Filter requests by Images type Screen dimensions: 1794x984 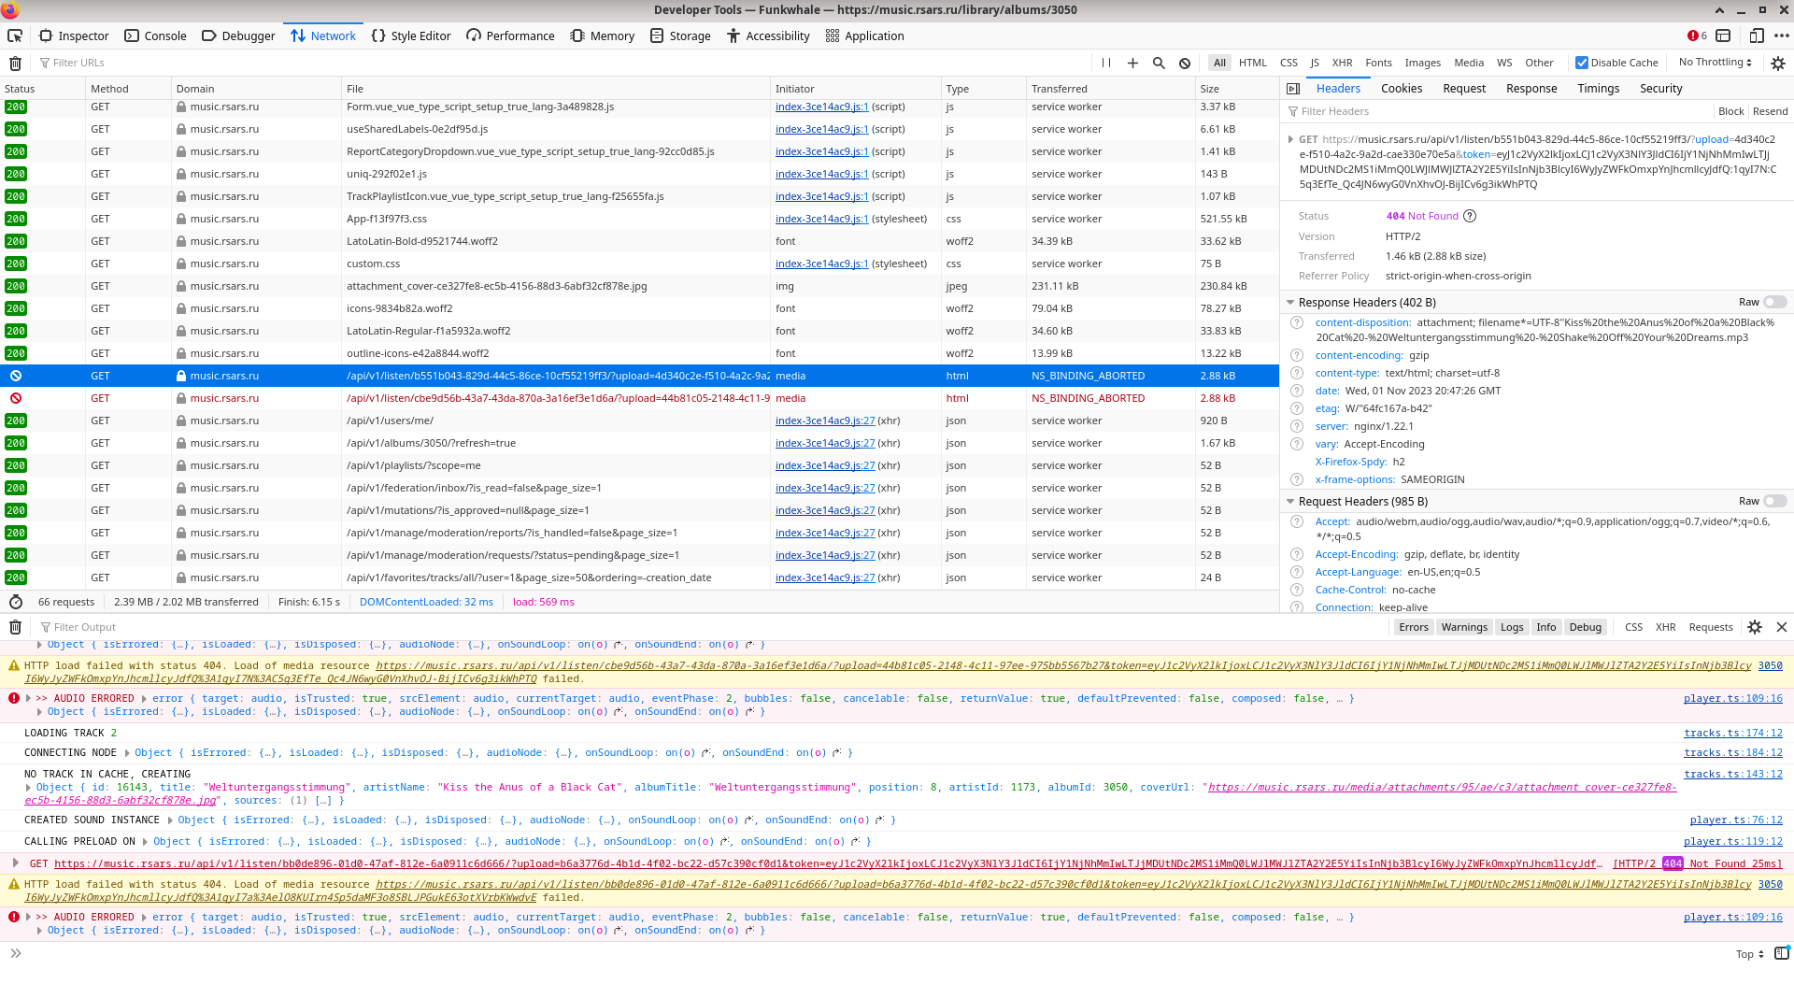coord(1422,63)
